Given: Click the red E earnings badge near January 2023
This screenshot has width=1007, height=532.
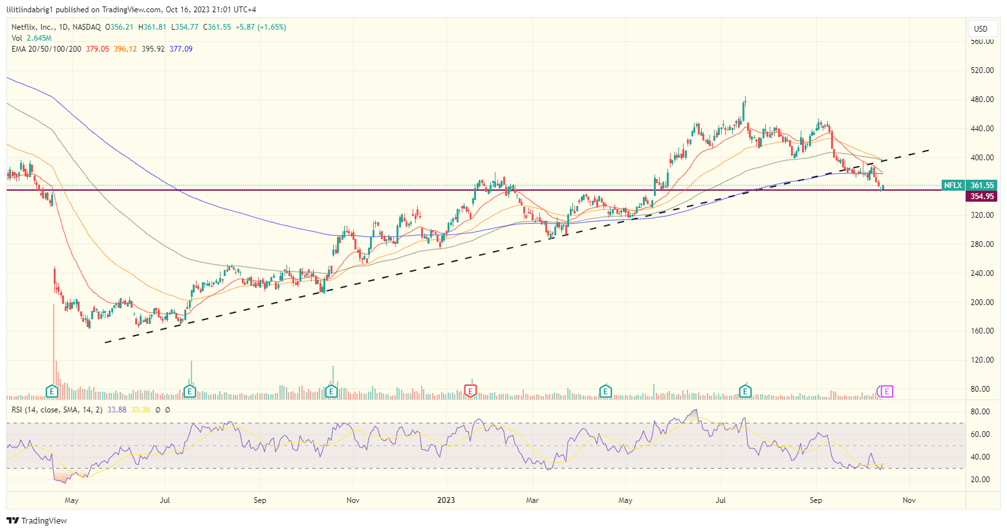Looking at the screenshot, I should pyautogui.click(x=470, y=391).
